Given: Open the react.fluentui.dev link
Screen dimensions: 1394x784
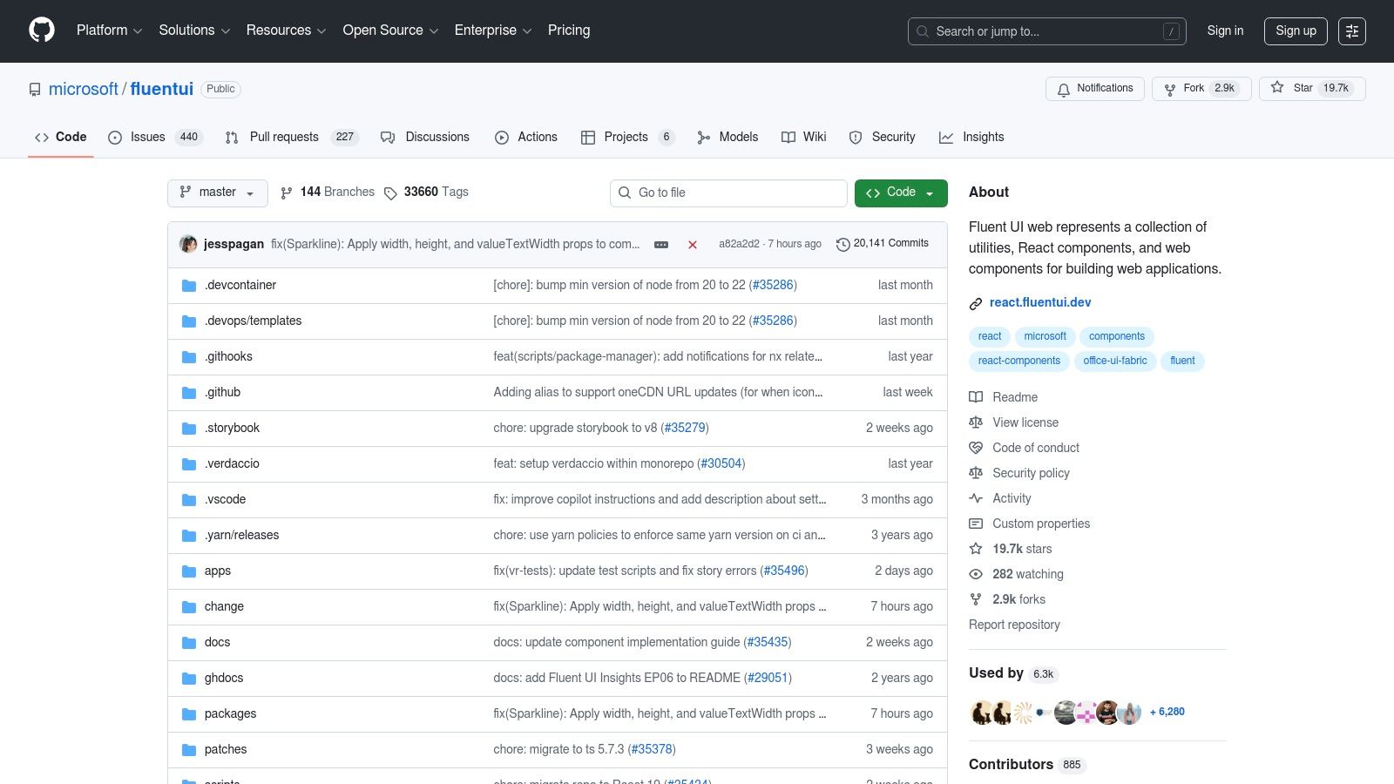Looking at the screenshot, I should (1040, 302).
